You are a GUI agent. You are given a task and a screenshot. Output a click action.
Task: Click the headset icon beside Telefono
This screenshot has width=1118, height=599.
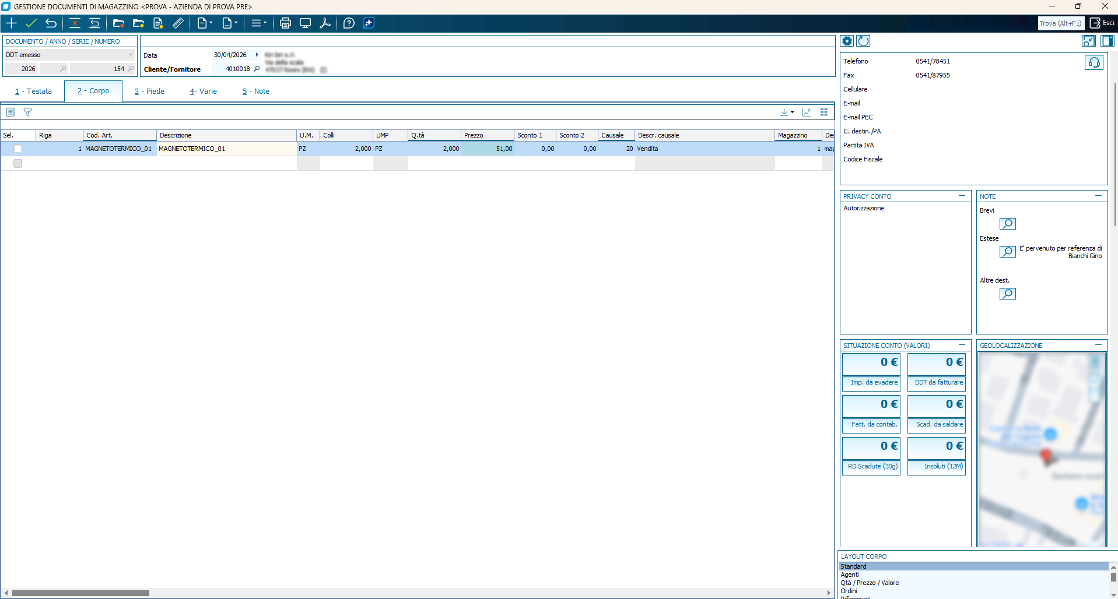tap(1094, 62)
